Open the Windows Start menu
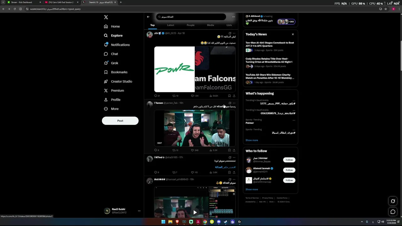The height and width of the screenshot is (226, 402). tap(163, 222)
